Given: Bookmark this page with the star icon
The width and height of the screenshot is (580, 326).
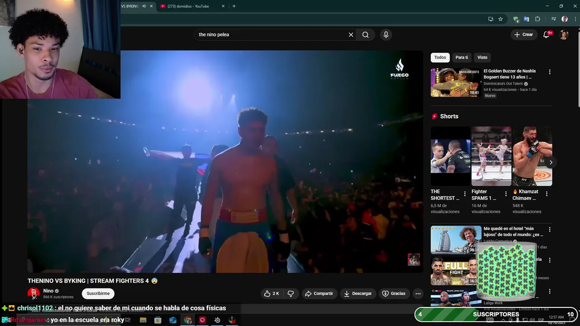Looking at the screenshot, I should pos(500,19).
